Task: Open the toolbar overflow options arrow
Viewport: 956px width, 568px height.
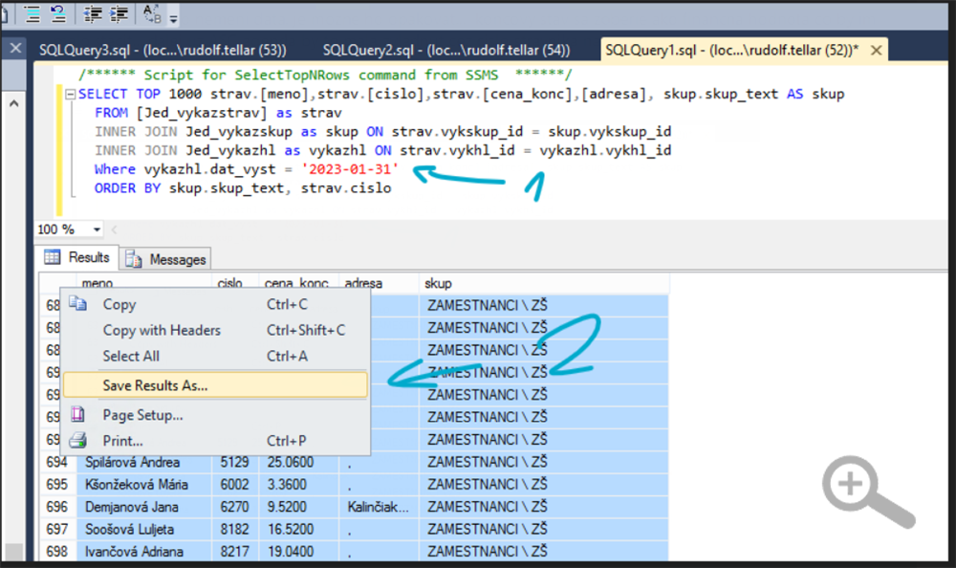Action: [174, 18]
